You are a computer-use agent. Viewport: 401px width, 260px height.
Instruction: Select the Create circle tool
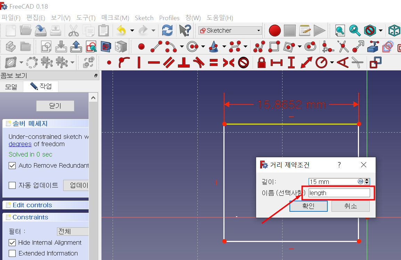193,47
